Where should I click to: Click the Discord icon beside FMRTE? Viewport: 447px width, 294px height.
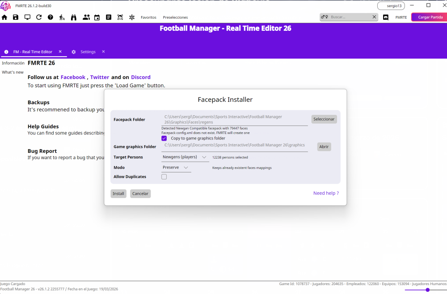386,17
